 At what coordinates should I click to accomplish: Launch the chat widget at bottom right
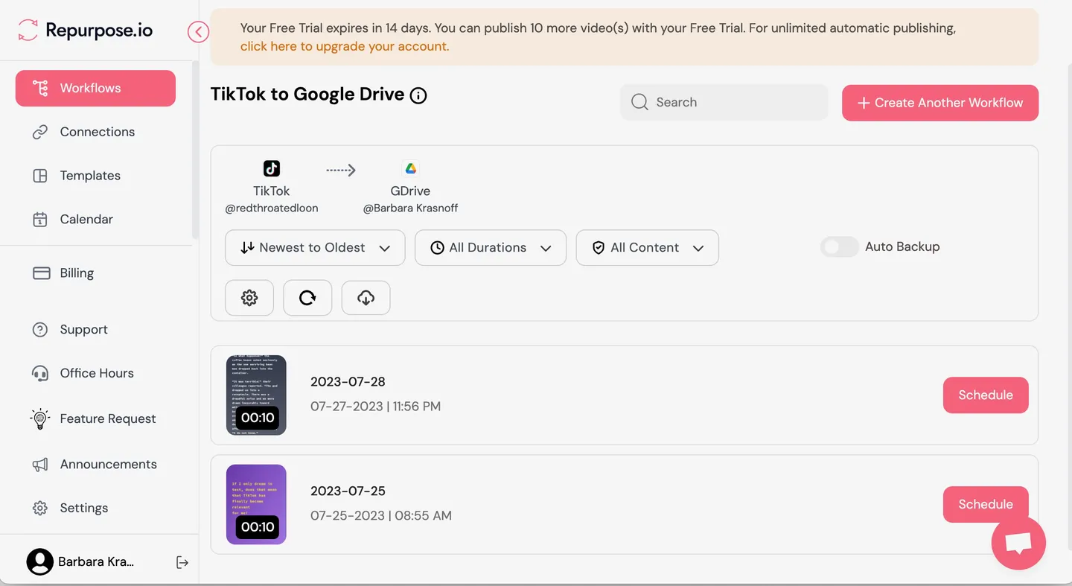tap(1018, 543)
